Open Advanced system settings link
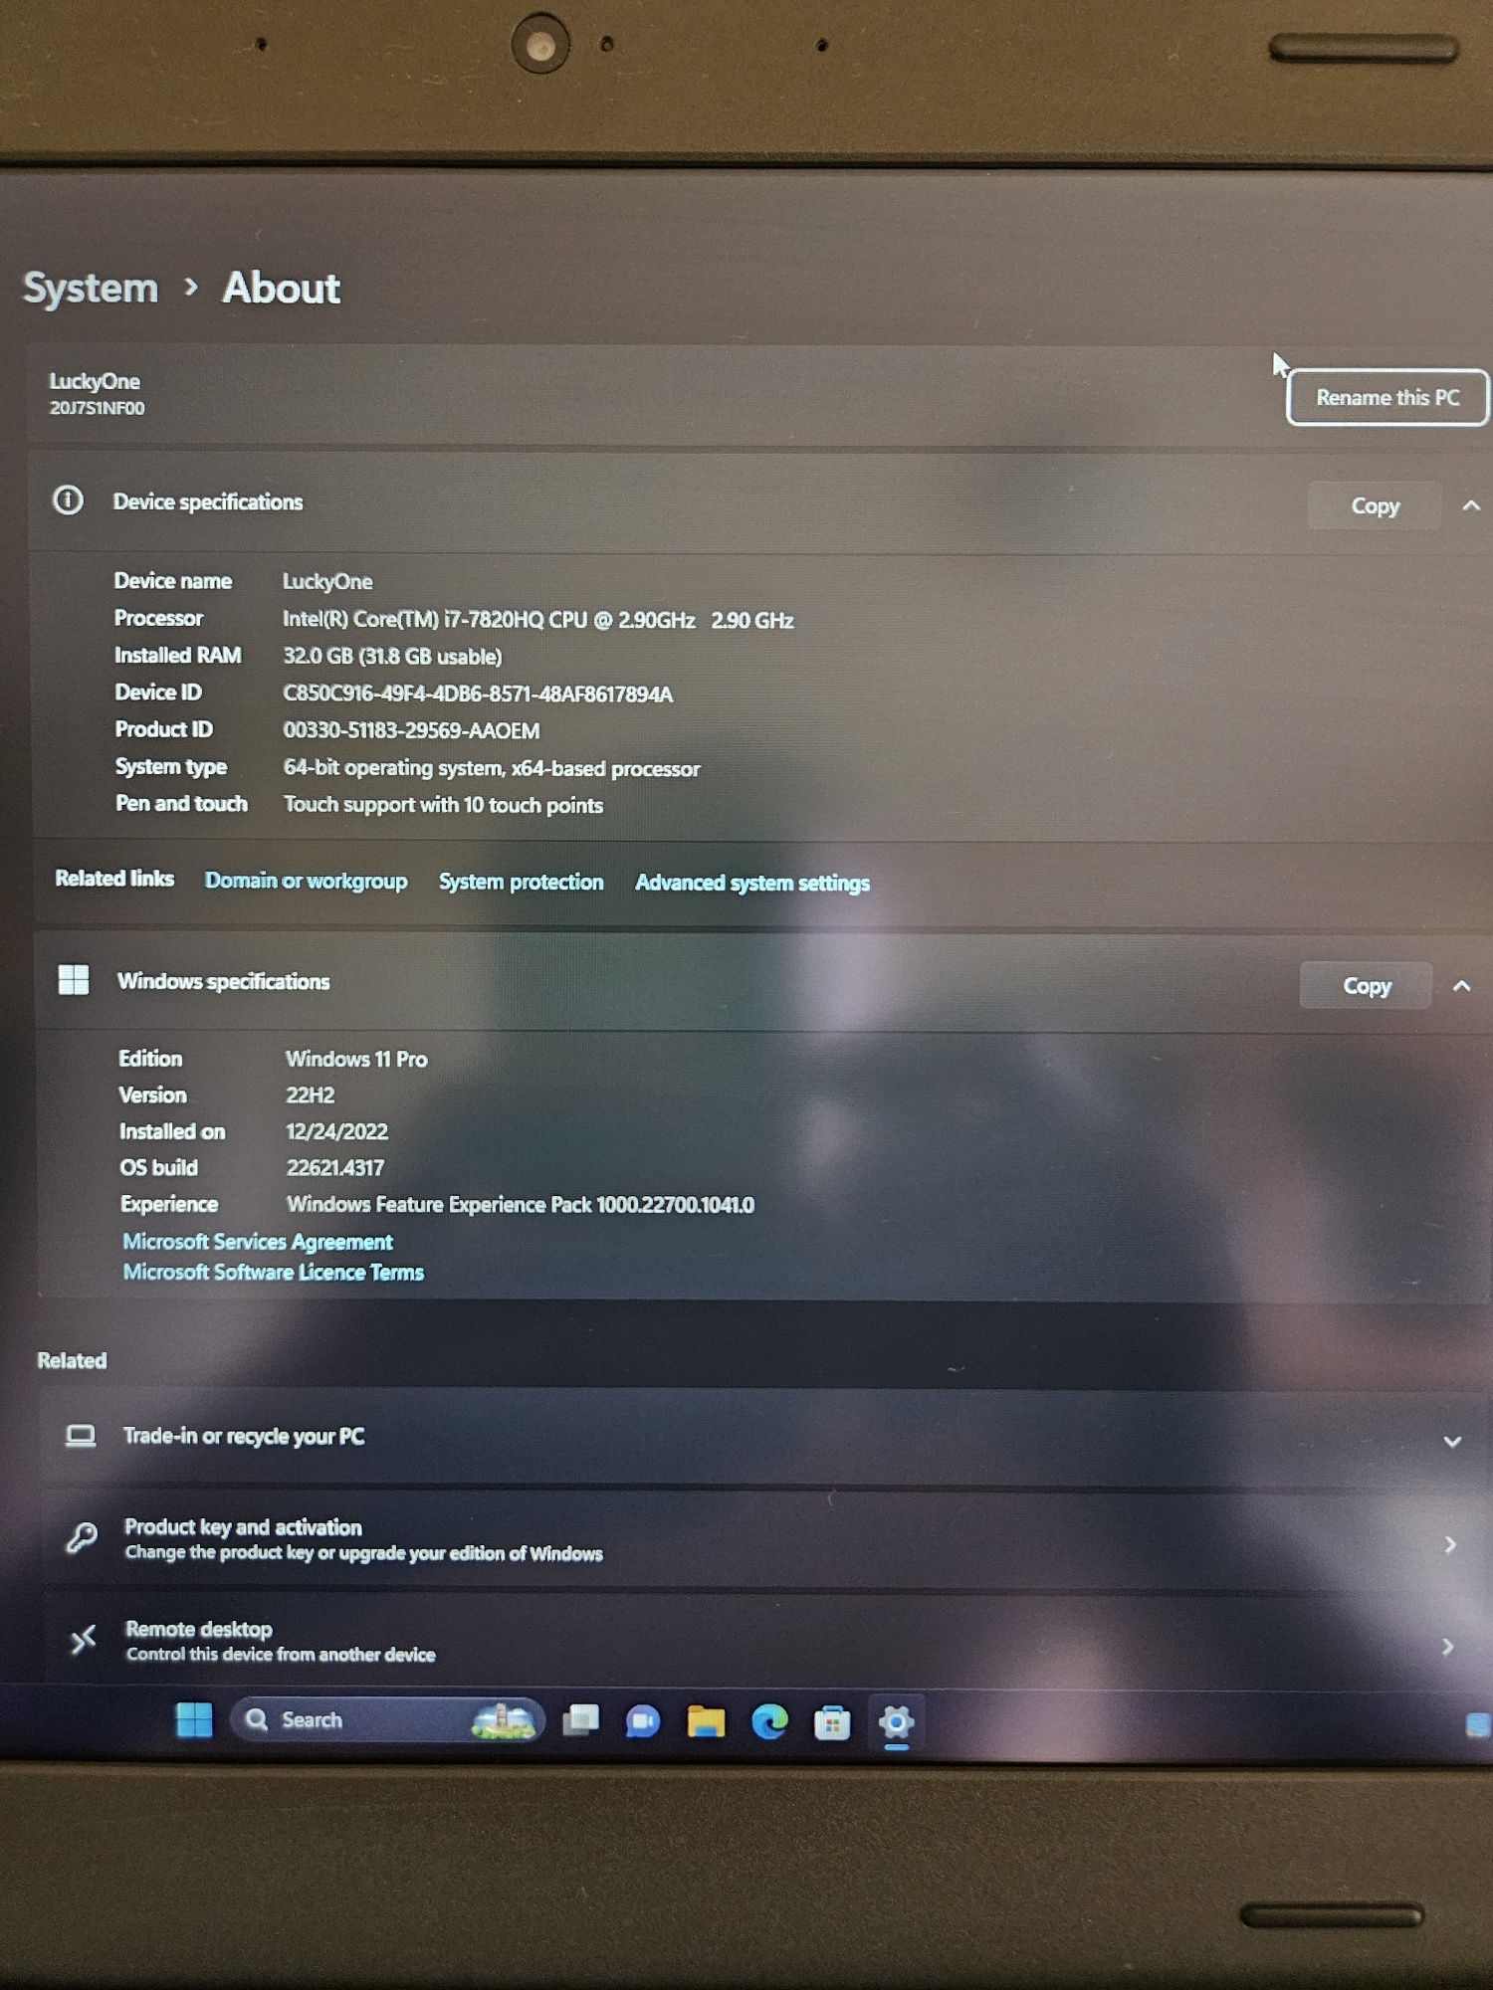This screenshot has height=1990, width=1493. pos(752,883)
